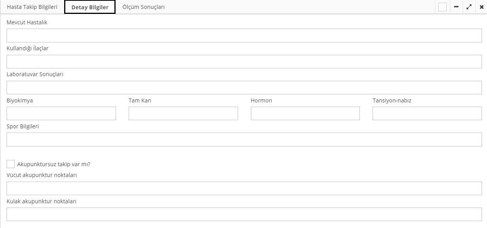Click the panel header checkbox box
The height and width of the screenshot is (228, 487).
point(443,7)
